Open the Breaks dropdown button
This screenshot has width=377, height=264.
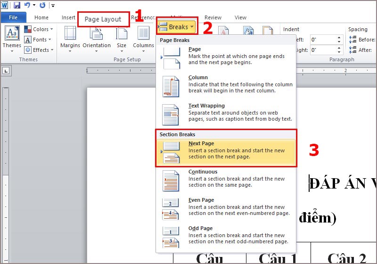tap(177, 26)
